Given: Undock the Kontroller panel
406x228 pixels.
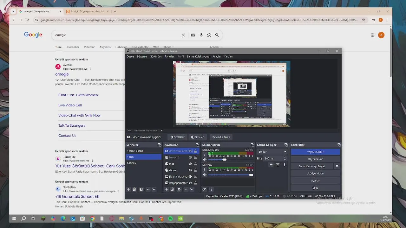Looking at the screenshot, I should pyautogui.click(x=339, y=145).
